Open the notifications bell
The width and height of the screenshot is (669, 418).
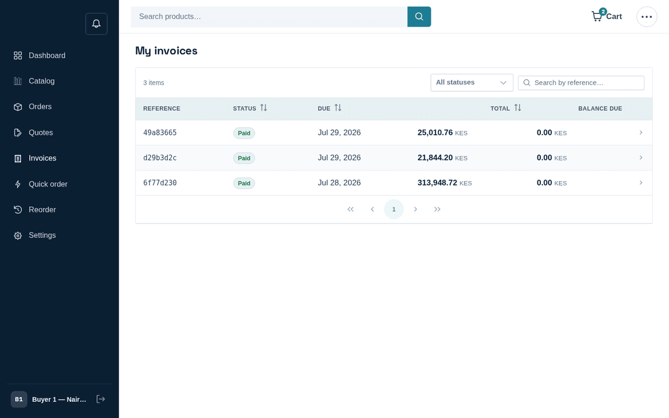(96, 24)
